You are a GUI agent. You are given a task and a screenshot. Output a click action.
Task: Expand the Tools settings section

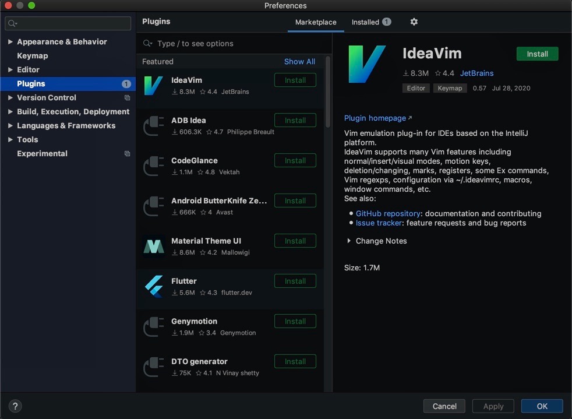coord(10,139)
